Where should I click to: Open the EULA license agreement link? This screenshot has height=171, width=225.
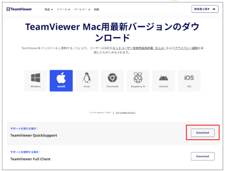(x=139, y=48)
